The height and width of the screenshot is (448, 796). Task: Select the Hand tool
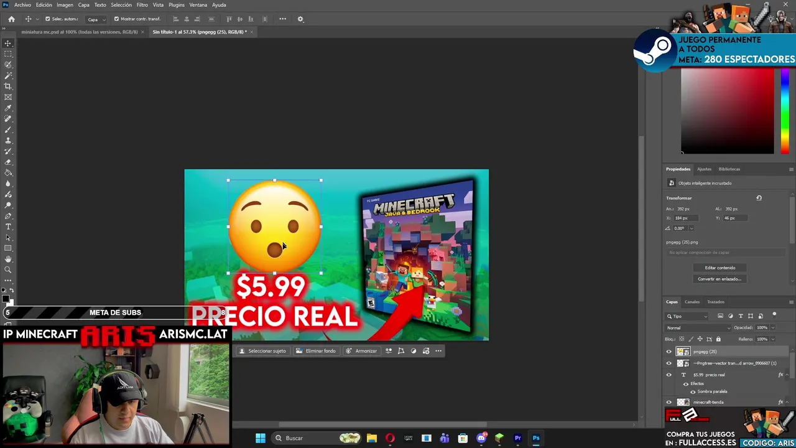coord(8,259)
